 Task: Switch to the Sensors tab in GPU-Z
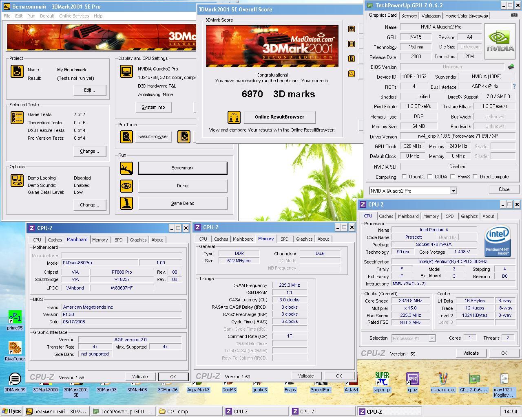pos(409,16)
